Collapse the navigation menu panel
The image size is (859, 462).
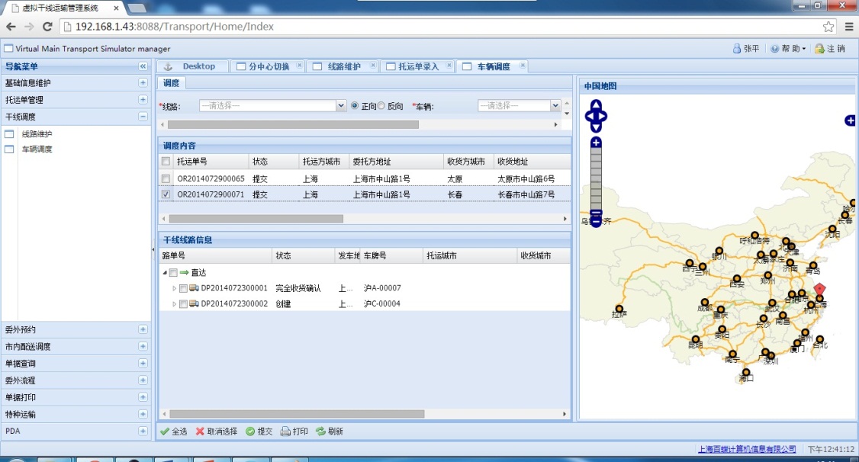[143, 66]
